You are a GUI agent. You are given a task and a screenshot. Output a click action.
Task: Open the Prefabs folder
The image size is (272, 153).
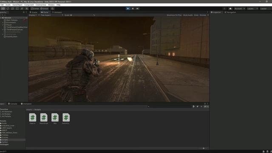[x=4, y=135]
